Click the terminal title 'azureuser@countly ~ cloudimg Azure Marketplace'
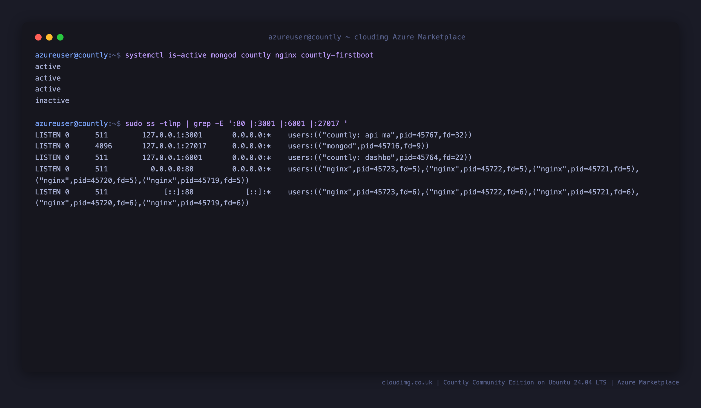This screenshot has height=408, width=701. click(367, 37)
